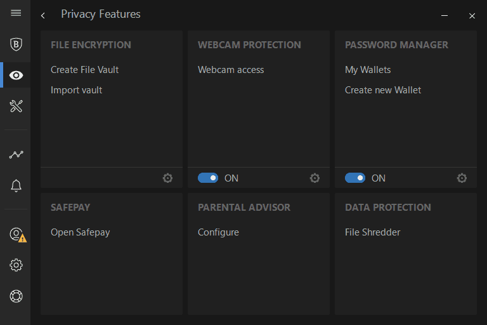Expand the hamburger menu

point(16,13)
